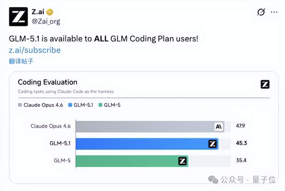Click the Coding Evaluation chart title
The width and height of the screenshot is (285, 191).
click(48, 82)
